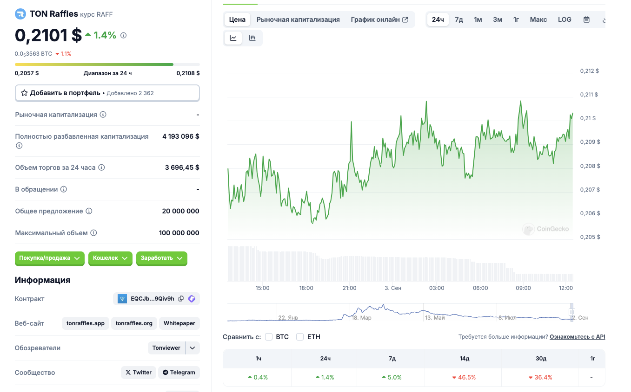Click the 100 000 000 max supply value
The height and width of the screenshot is (392, 631).
179,233
